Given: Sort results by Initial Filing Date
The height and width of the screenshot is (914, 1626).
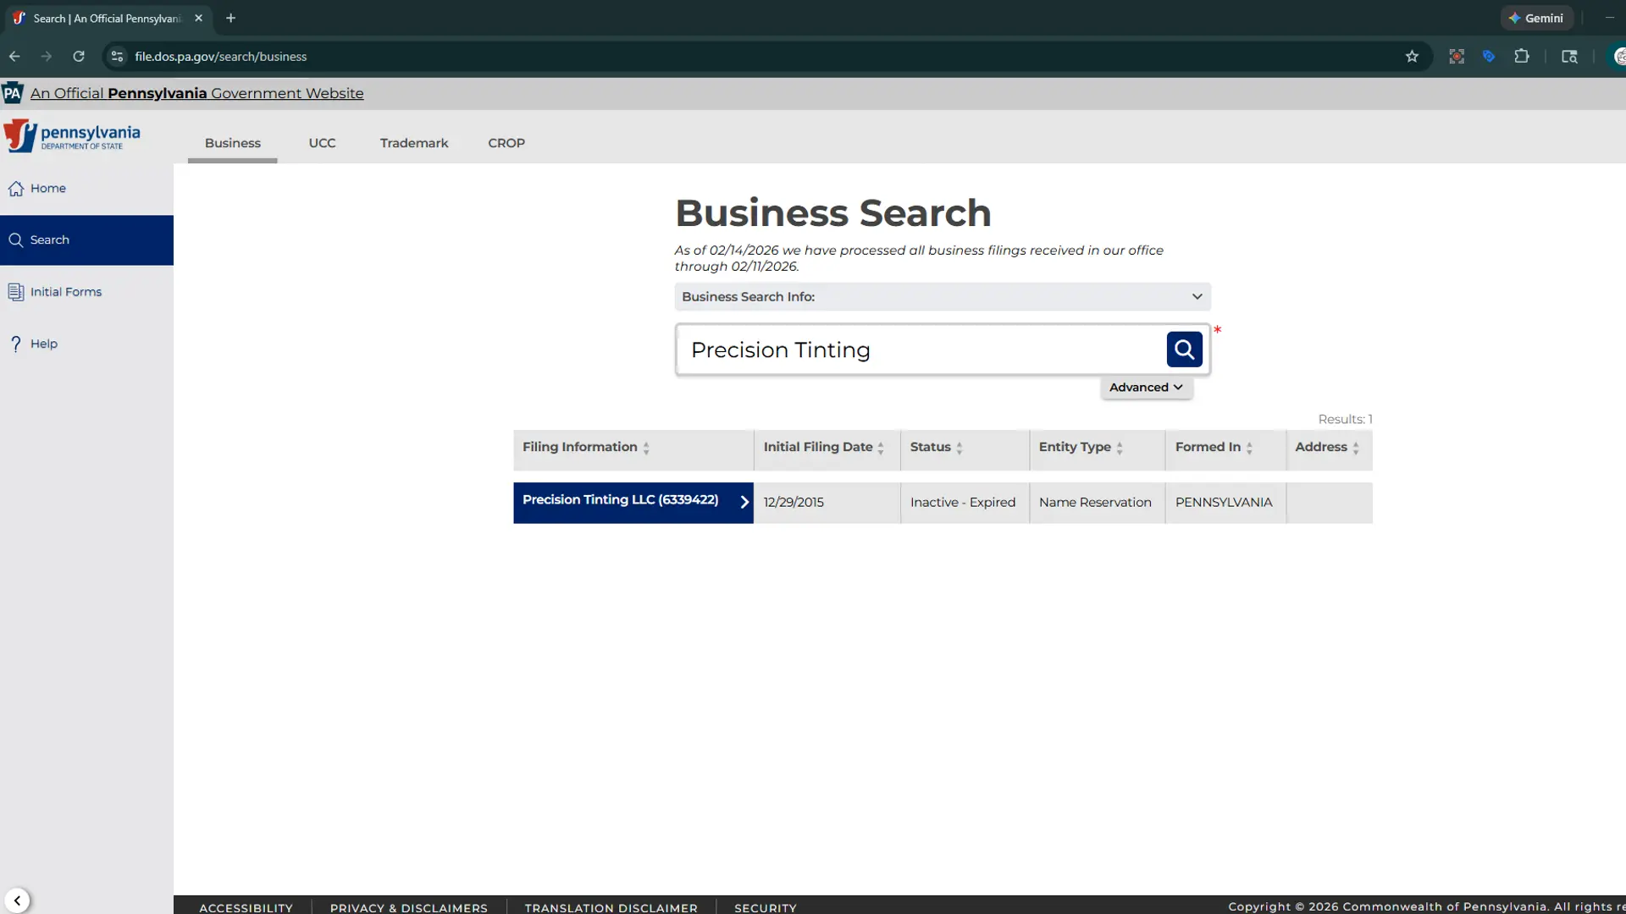Looking at the screenshot, I should click(x=881, y=447).
